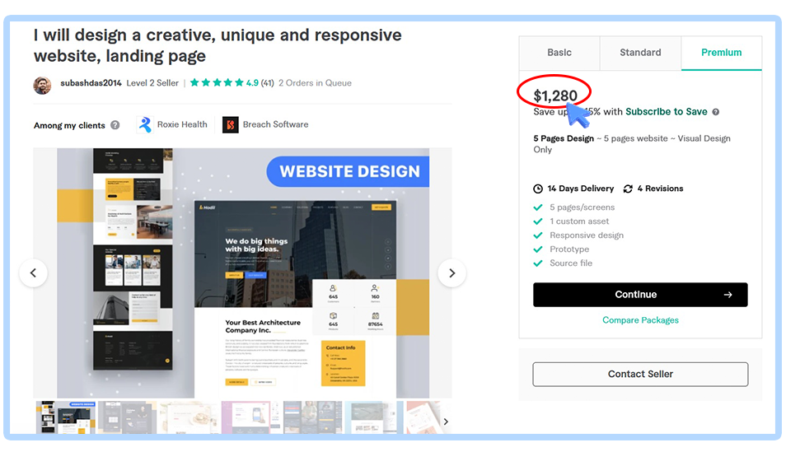This screenshot has width=786, height=452.
Task: Switch to the Standard package tab
Action: 640,53
